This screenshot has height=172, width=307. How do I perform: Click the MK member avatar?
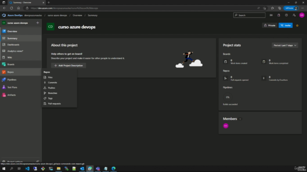tap(226, 126)
